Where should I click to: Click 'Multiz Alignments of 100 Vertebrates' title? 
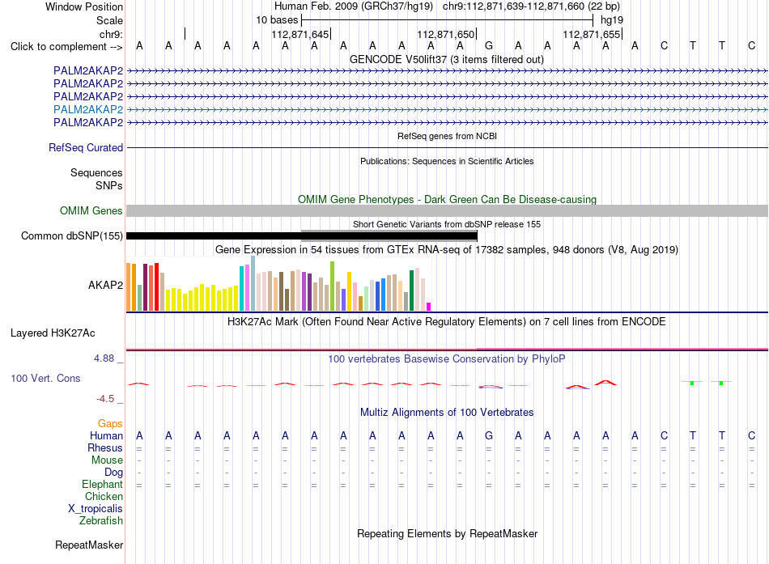pos(447,412)
